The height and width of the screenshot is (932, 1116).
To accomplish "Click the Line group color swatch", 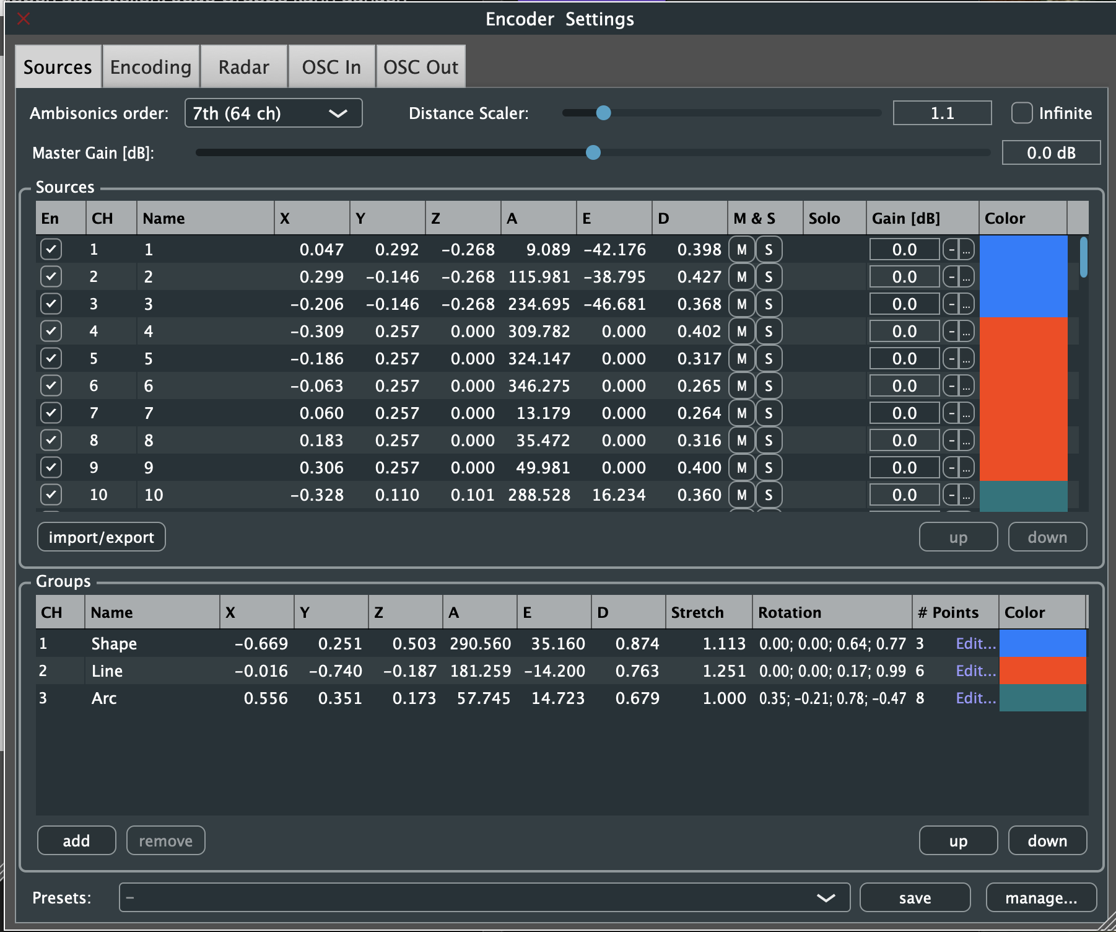I will pos(1043,670).
